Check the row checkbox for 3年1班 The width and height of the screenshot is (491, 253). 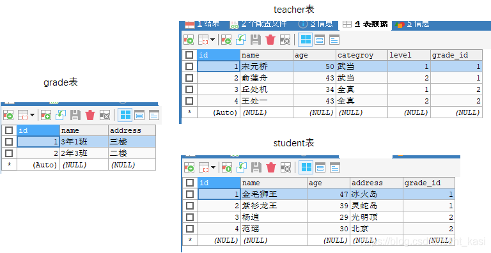[9, 142]
